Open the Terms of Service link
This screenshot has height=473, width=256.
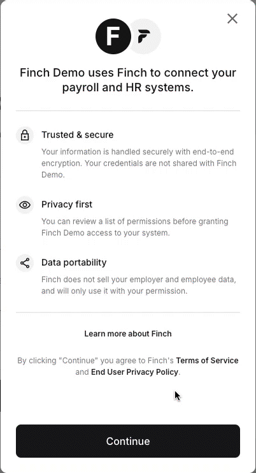(x=207, y=360)
